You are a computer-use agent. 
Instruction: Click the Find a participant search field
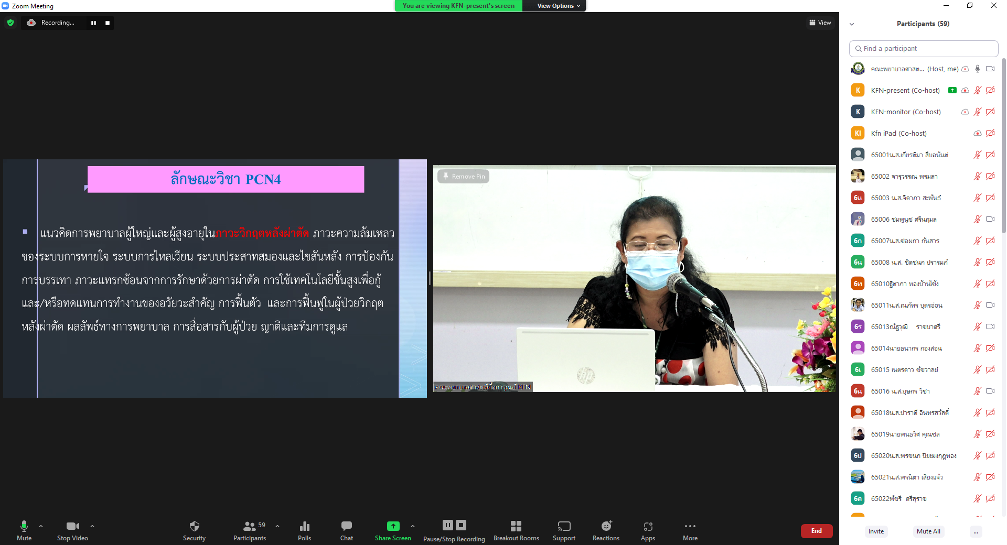[x=923, y=48]
